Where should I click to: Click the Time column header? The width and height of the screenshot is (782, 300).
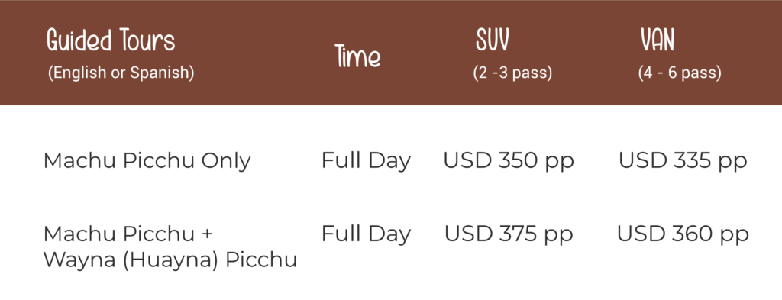[x=357, y=56]
